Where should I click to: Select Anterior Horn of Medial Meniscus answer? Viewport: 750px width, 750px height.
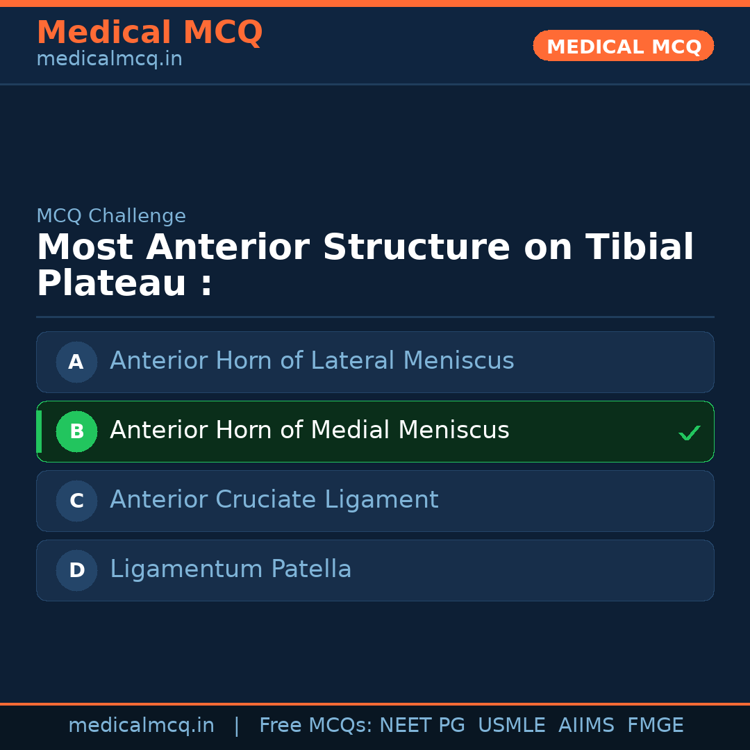tap(309, 431)
